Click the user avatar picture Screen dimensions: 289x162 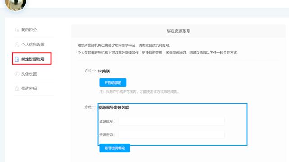16,4
